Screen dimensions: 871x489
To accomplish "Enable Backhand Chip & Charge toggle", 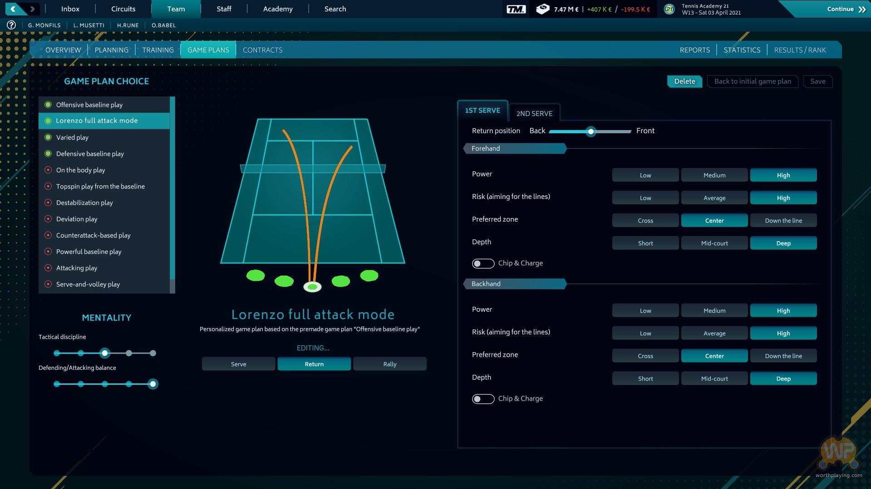I will pyautogui.click(x=483, y=399).
